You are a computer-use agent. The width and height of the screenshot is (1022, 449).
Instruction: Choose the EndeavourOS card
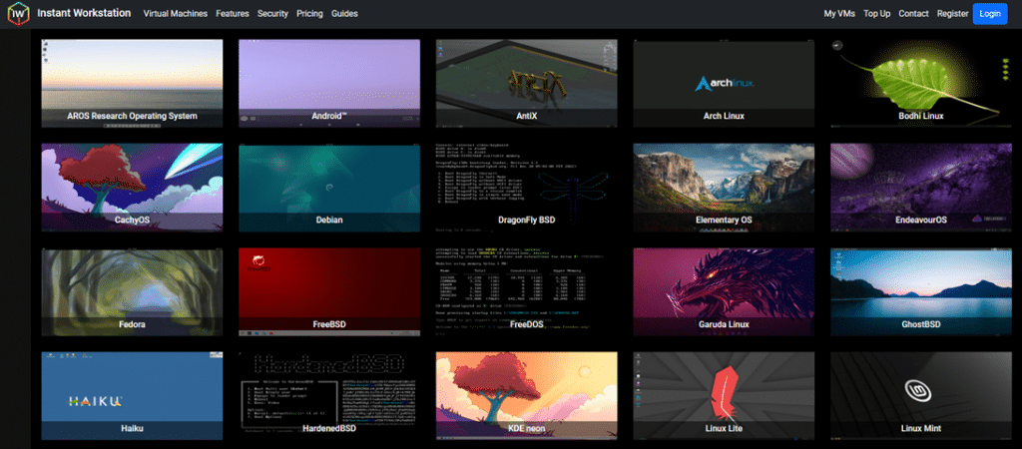click(x=920, y=188)
